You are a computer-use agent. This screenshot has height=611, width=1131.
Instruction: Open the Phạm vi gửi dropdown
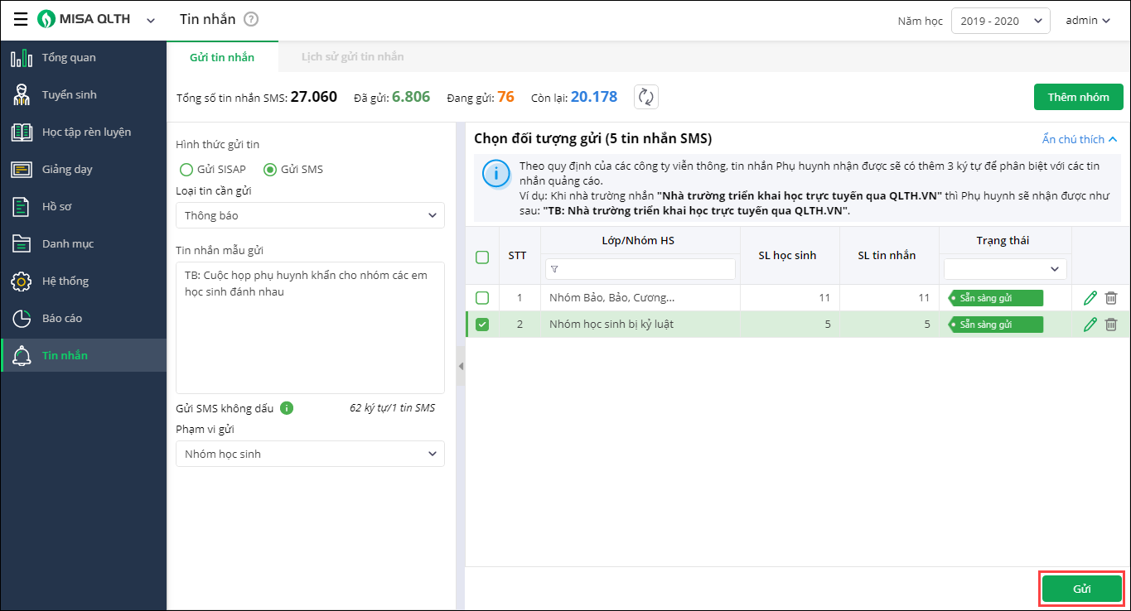click(310, 454)
